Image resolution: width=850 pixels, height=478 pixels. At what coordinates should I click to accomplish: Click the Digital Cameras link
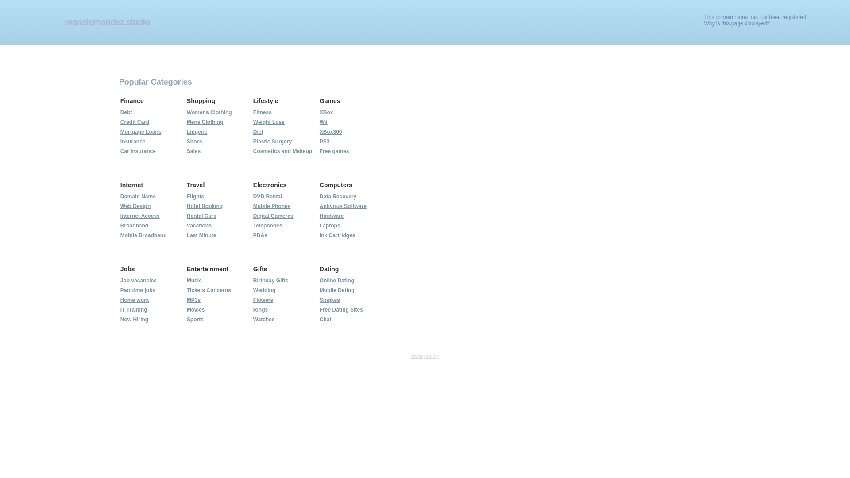(x=273, y=216)
